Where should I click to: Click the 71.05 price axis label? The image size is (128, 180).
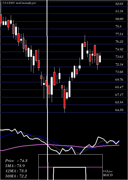(x=119, y=72)
